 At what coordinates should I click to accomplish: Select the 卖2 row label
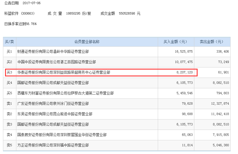(10, 114)
